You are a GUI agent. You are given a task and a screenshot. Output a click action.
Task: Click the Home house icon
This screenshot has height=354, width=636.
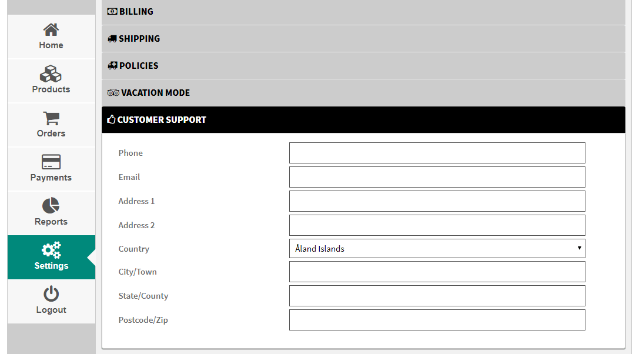(x=51, y=30)
